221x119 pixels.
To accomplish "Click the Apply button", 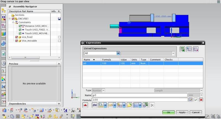I will coord(182,112).
